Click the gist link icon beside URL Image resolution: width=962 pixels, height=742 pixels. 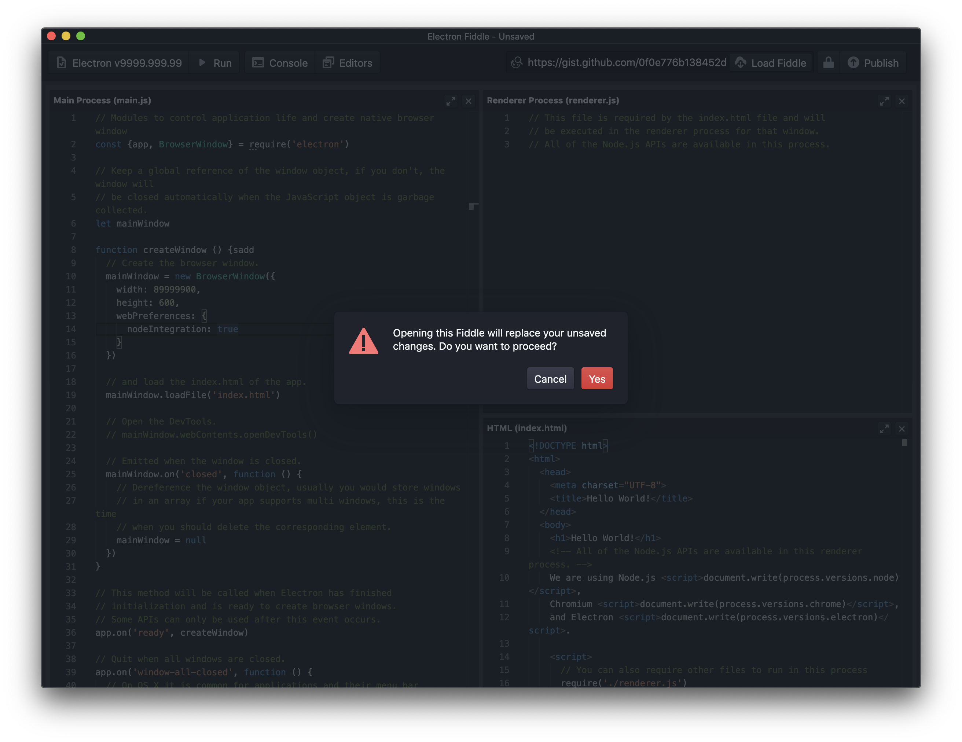click(516, 63)
